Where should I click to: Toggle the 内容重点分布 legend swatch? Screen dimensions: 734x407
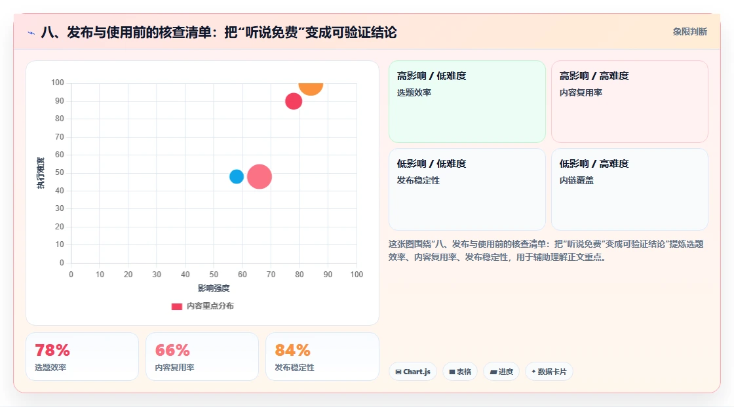pos(176,306)
